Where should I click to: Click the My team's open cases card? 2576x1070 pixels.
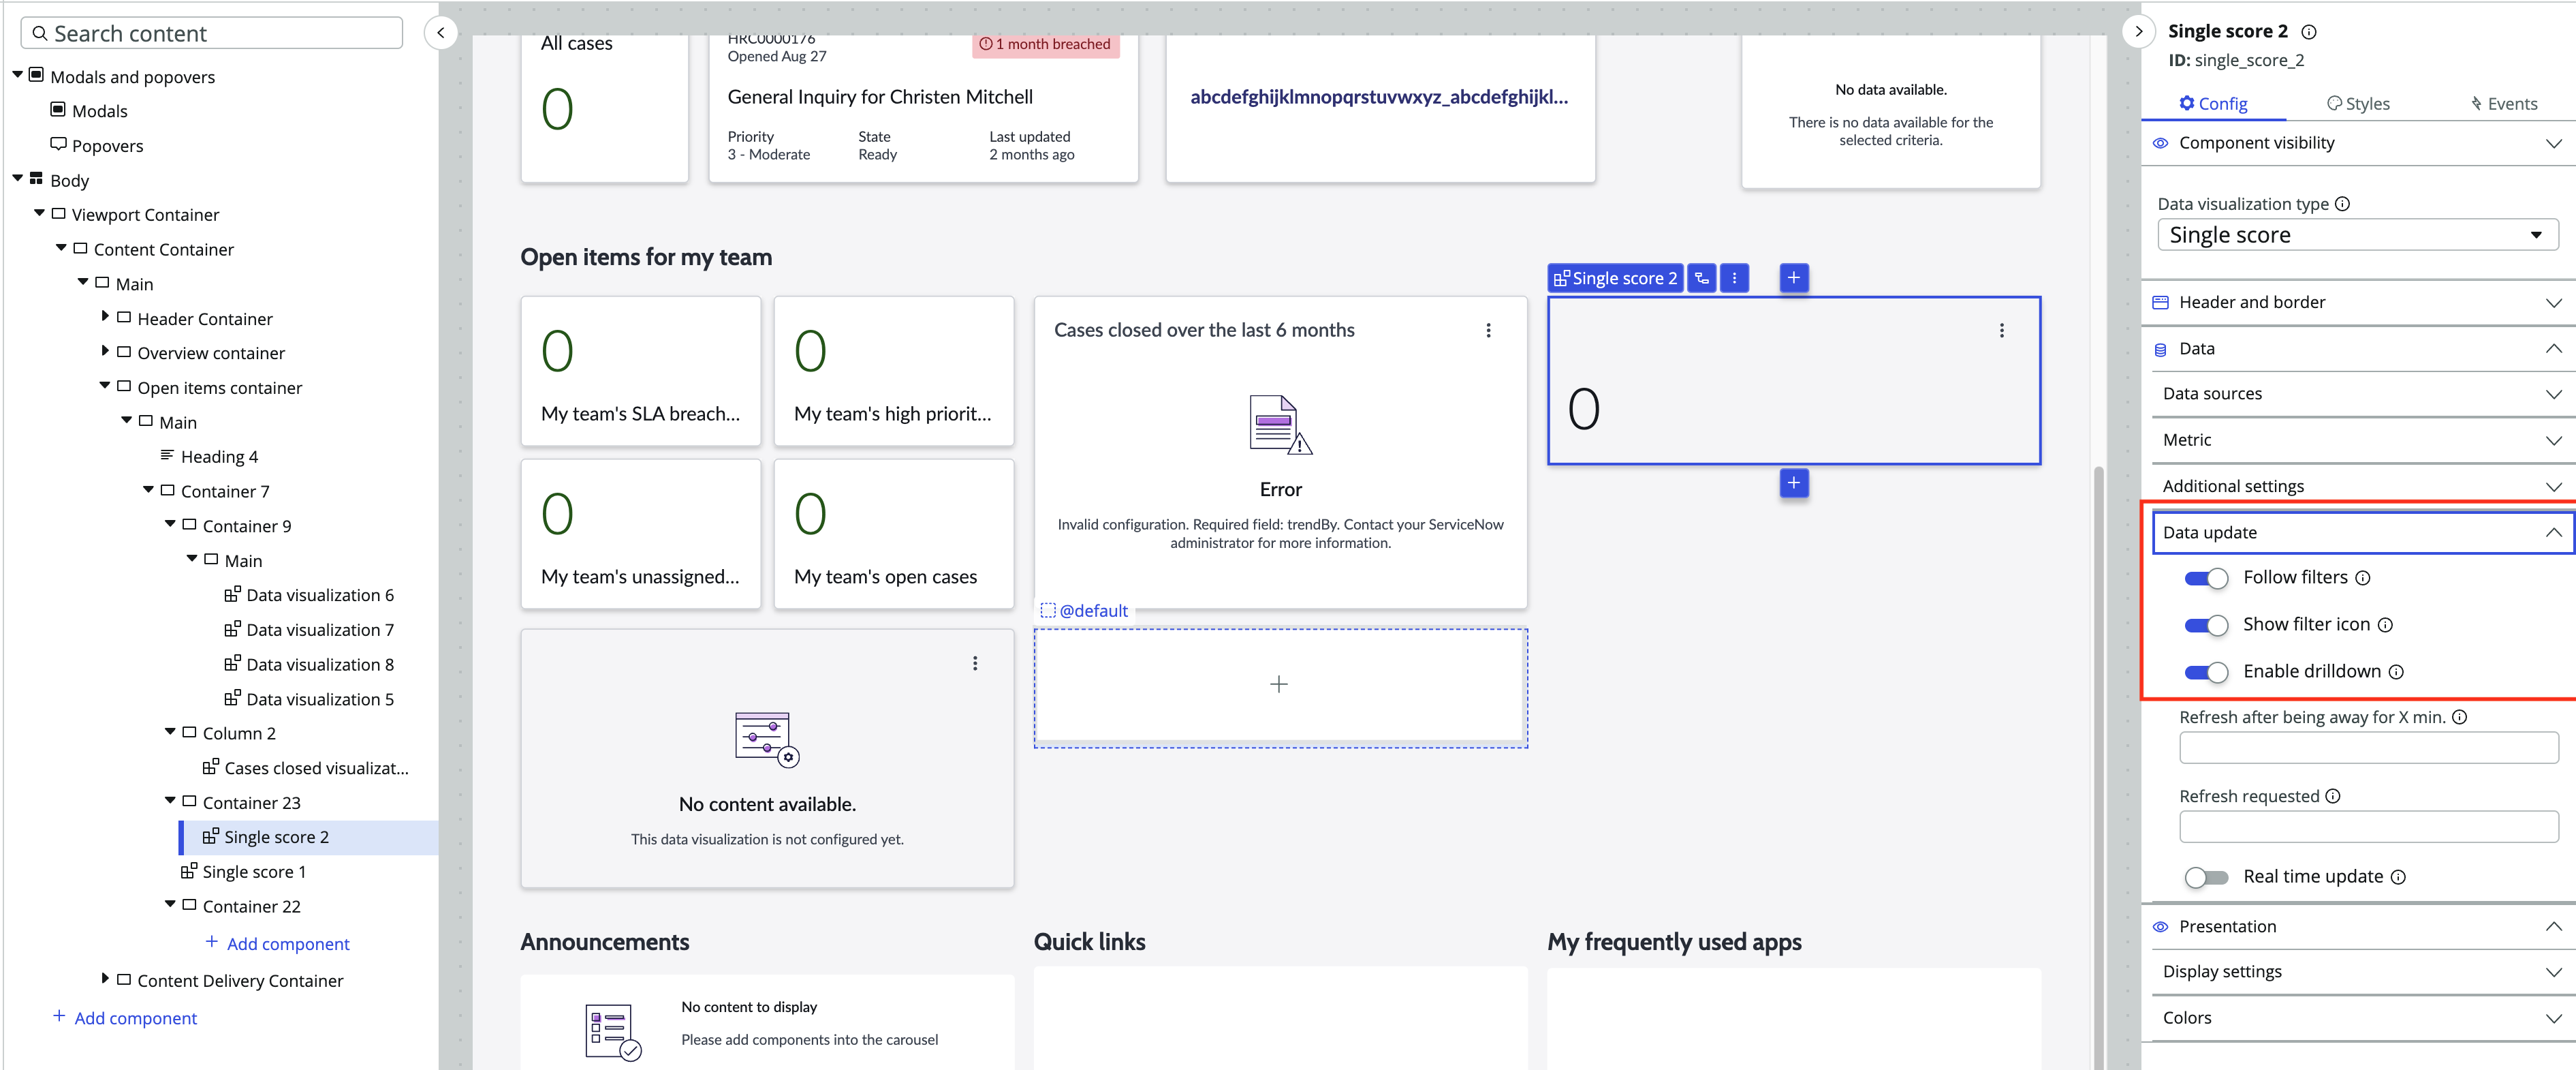894,534
